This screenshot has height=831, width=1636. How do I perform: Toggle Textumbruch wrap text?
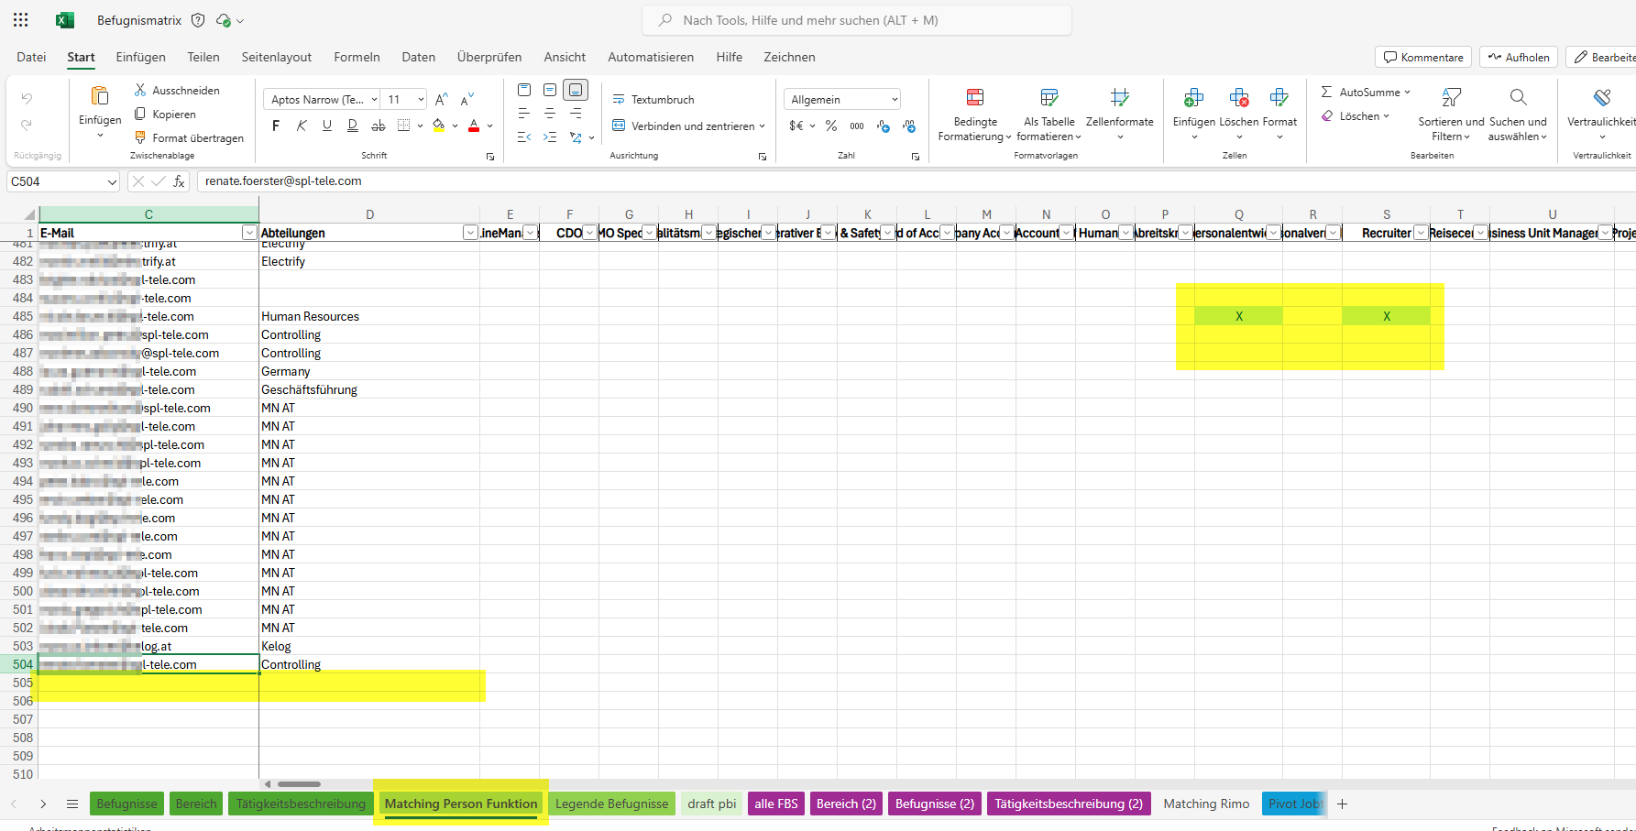[x=653, y=99]
